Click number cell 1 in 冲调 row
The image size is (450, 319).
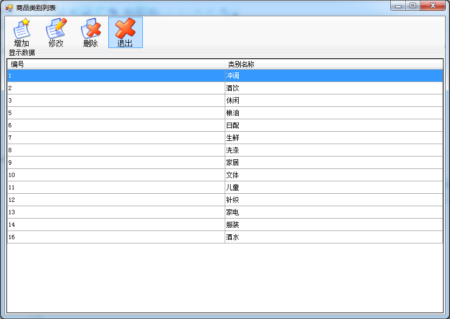point(116,76)
